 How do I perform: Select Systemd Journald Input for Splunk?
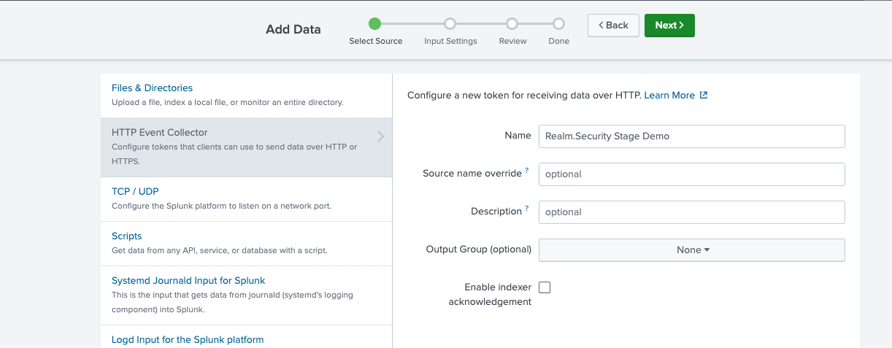coord(246,295)
